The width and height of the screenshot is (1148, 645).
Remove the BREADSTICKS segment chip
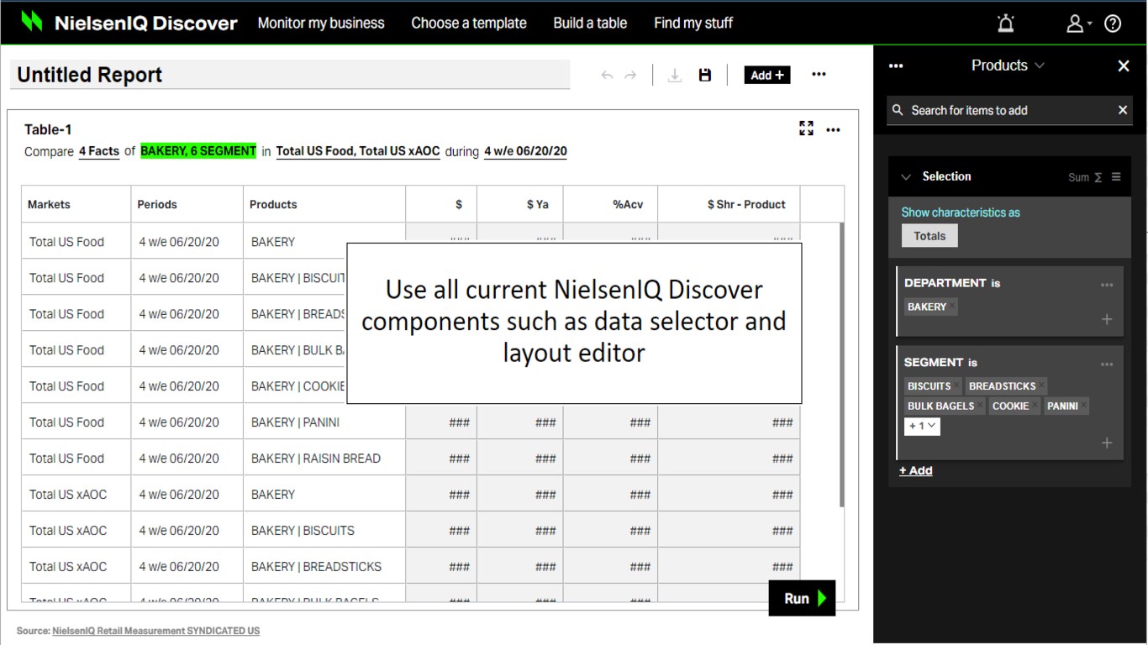(x=1041, y=385)
